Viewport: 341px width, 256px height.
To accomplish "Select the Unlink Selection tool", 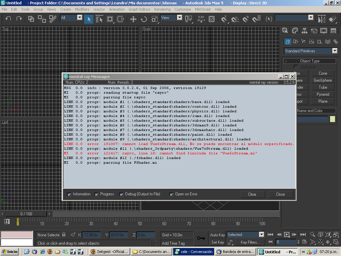I will coord(42,19).
